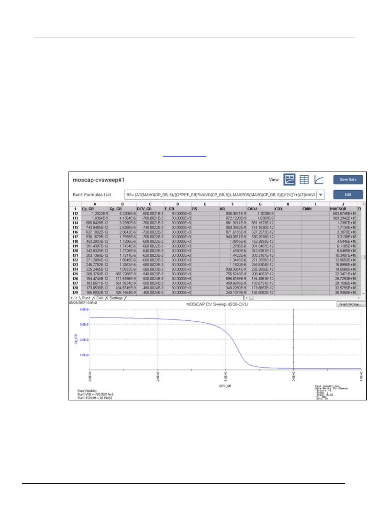
Task: Select column G header
Action: pyautogui.click(x=260, y=204)
